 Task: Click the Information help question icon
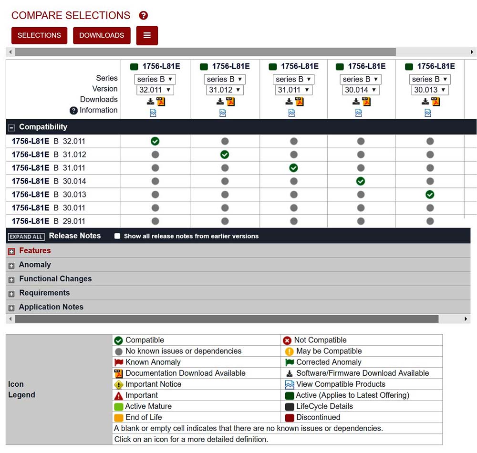click(x=73, y=111)
